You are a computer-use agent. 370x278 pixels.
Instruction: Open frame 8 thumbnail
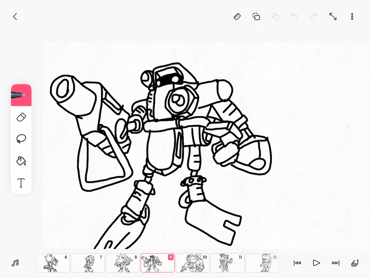point(123,263)
